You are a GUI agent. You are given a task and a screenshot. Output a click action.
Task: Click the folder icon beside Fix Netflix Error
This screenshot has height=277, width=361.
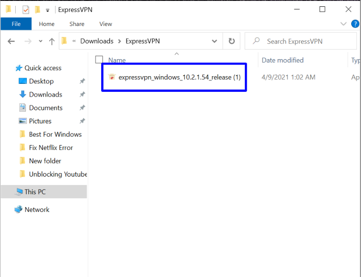coord(22,147)
